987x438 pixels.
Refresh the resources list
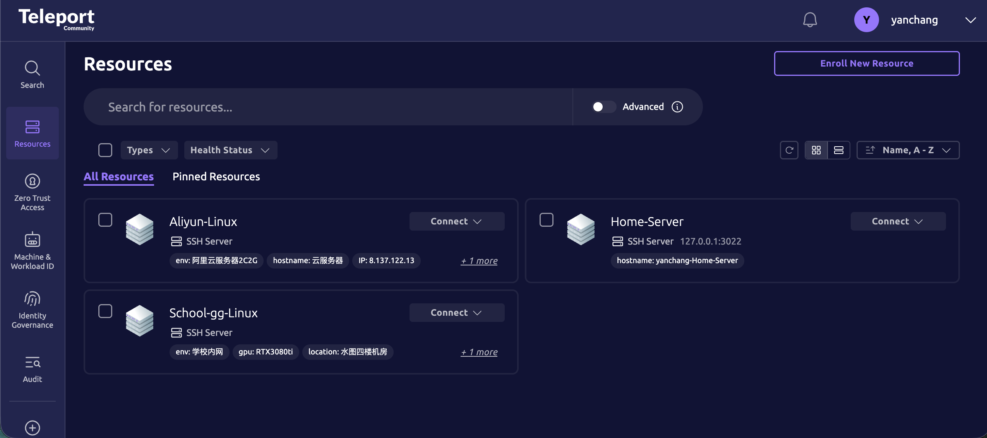pyautogui.click(x=789, y=150)
